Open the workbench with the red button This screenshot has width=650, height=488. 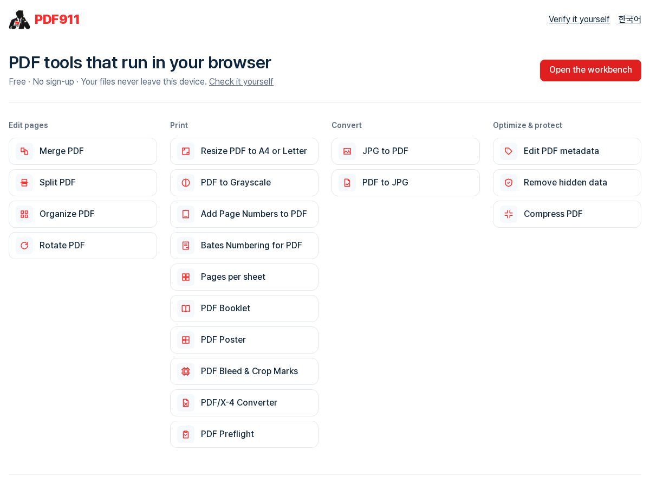coord(590,70)
